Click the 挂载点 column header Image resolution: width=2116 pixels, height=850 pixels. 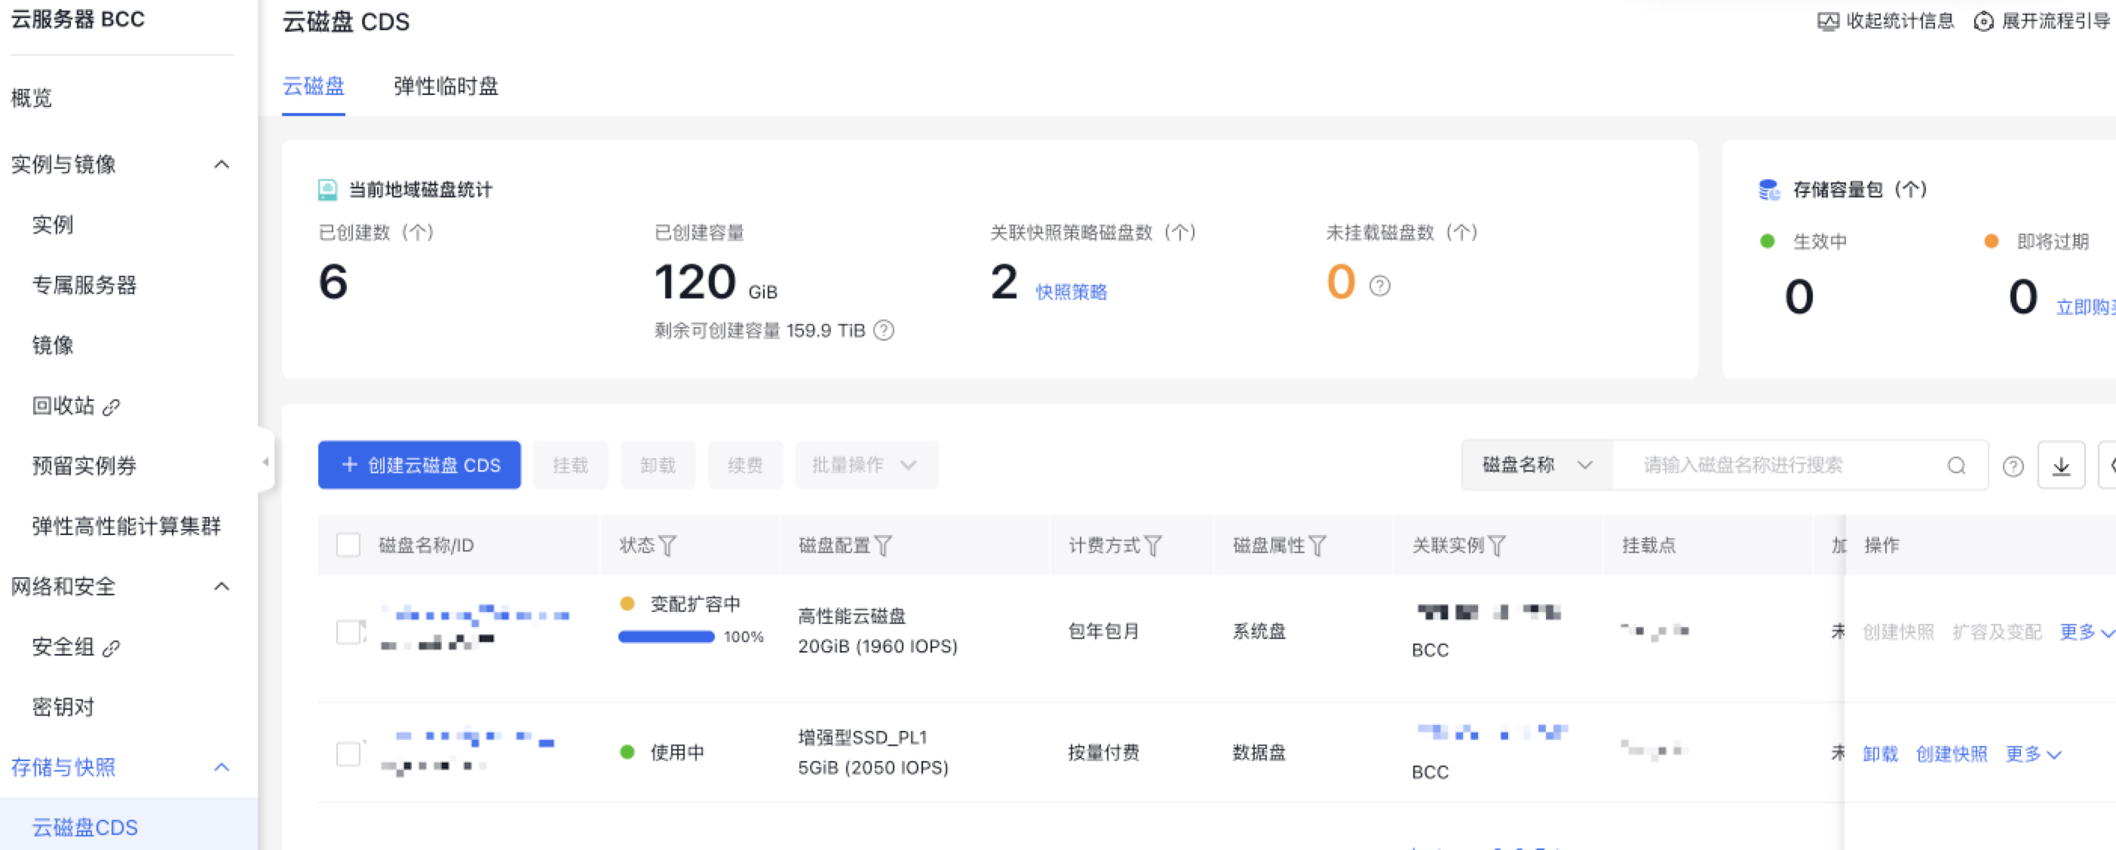[1648, 546]
